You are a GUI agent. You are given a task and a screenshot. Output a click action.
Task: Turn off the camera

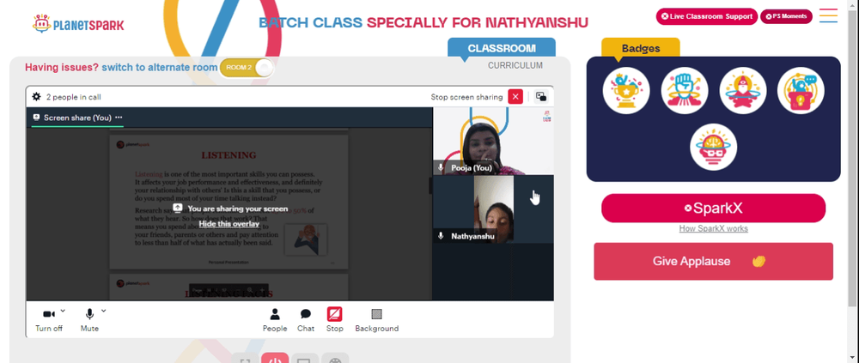click(x=49, y=320)
